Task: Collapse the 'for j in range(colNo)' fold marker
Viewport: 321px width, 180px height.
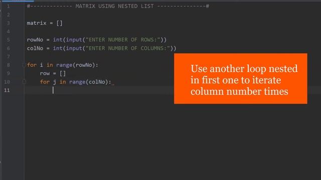Action: click(x=24, y=82)
